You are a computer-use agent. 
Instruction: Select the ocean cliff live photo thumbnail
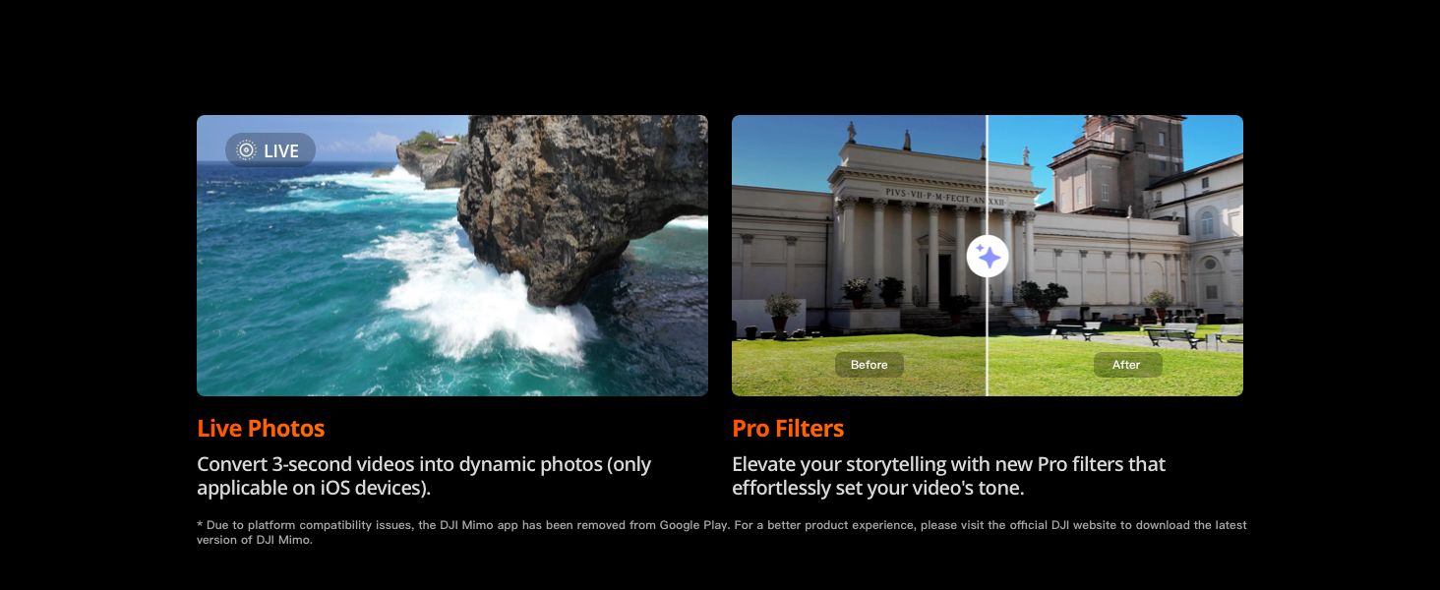(452, 256)
